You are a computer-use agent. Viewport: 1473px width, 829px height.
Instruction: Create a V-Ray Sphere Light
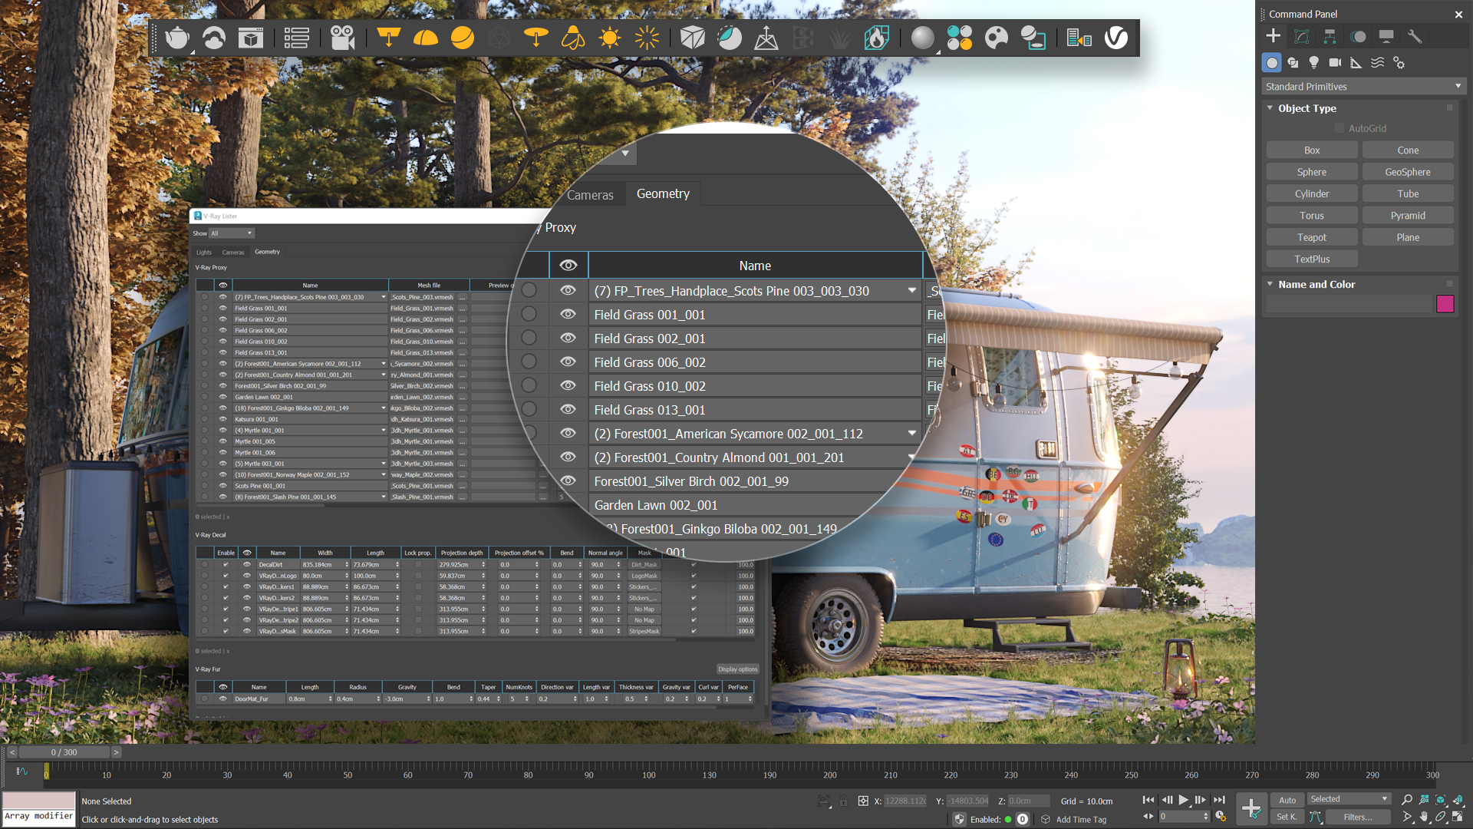[x=463, y=38]
